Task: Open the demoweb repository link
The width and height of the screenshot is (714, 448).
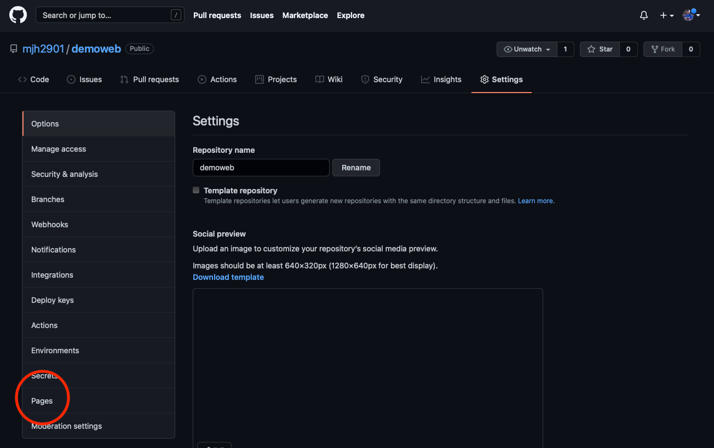Action: 96,49
